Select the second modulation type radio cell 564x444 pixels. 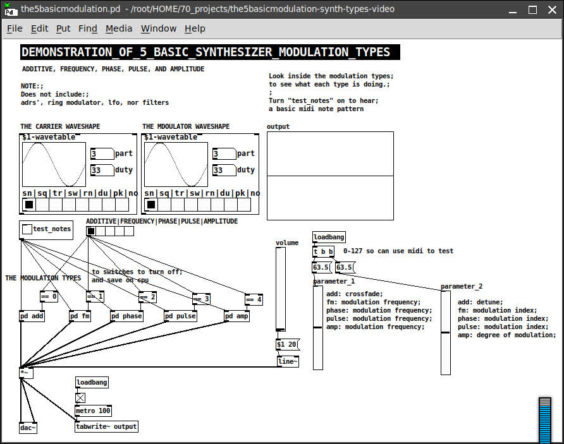click(x=101, y=231)
